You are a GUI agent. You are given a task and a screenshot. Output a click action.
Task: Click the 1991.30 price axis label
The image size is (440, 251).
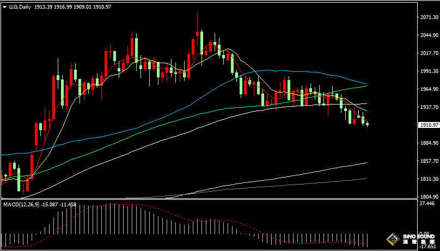tap(429, 71)
